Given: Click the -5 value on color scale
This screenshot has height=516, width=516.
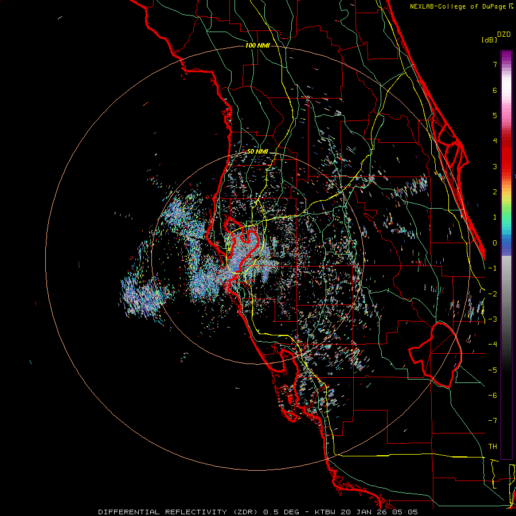Looking at the screenshot, I should click(492, 370).
